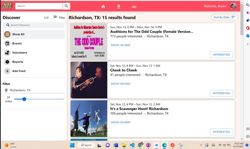This screenshot has width=250, height=149.
Task: Click the taskbar Search box
Action: [x=86, y=145]
